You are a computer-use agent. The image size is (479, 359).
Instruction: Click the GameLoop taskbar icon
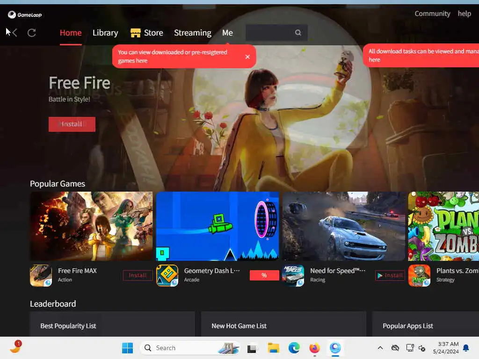(335, 348)
